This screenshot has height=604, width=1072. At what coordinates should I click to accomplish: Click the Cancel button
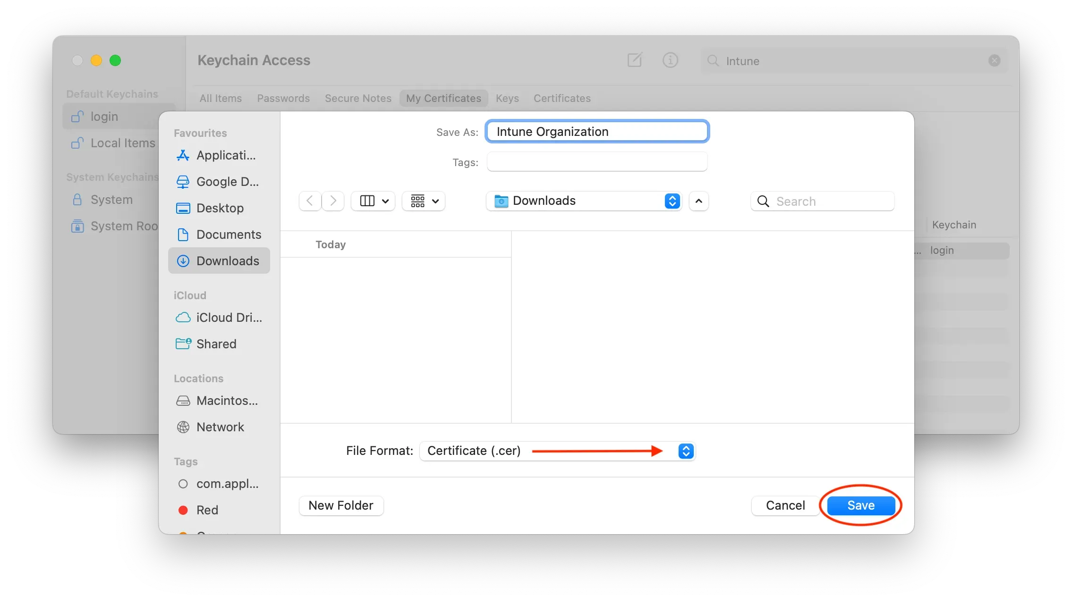[x=785, y=505]
